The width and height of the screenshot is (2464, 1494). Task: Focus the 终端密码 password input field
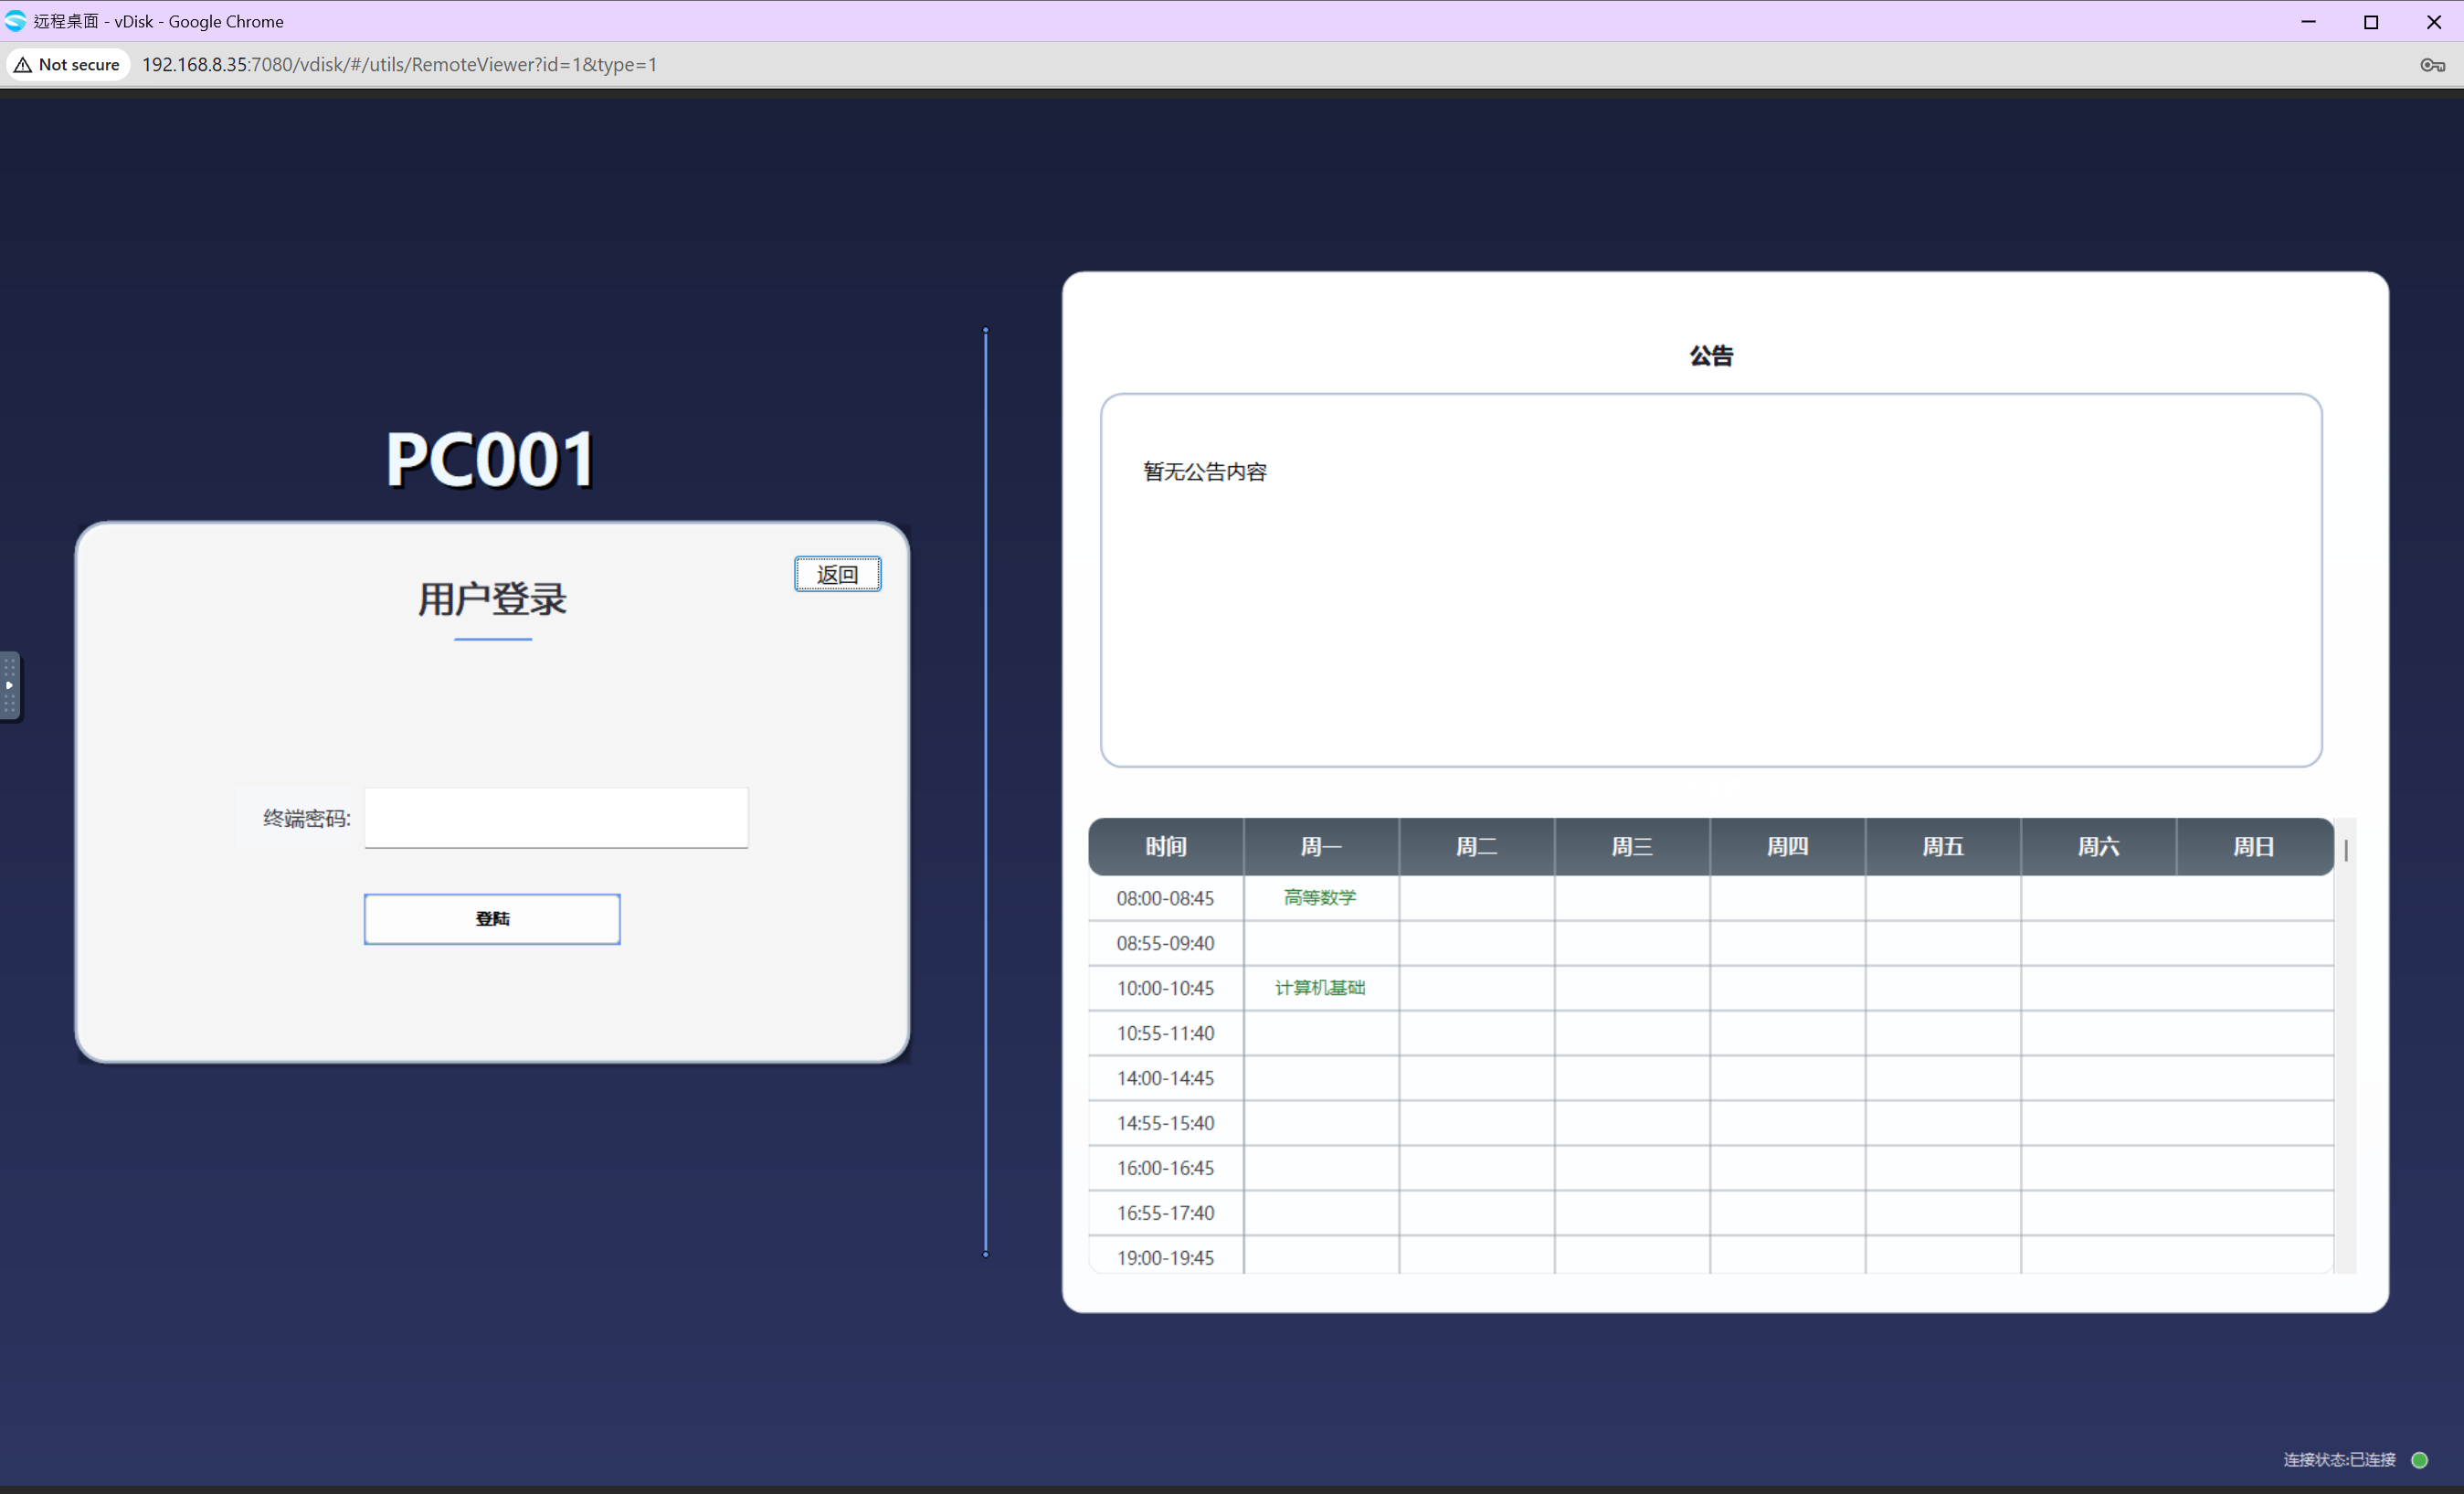pyautogui.click(x=556, y=818)
